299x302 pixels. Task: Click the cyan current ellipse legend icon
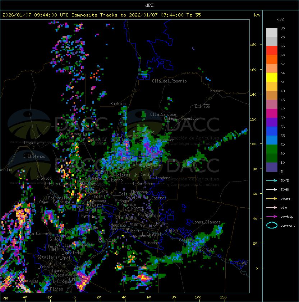tap(272, 225)
